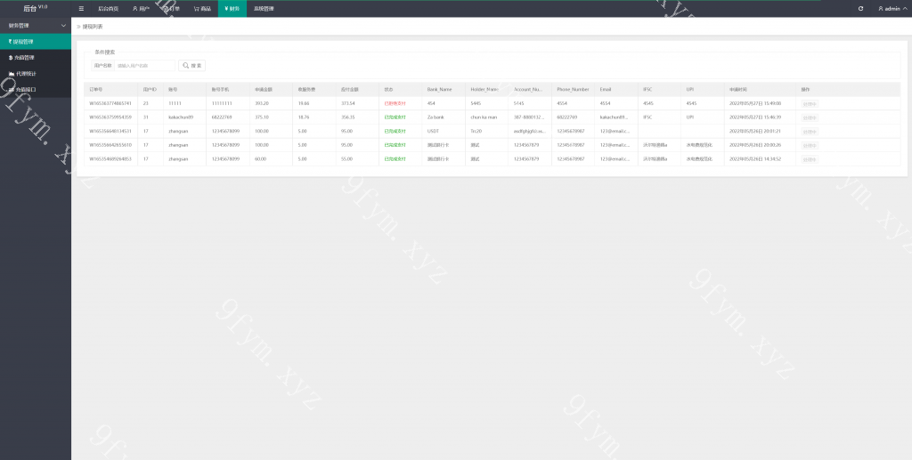Click the action button for order W165363774865741
The image size is (912, 460).
pos(810,103)
